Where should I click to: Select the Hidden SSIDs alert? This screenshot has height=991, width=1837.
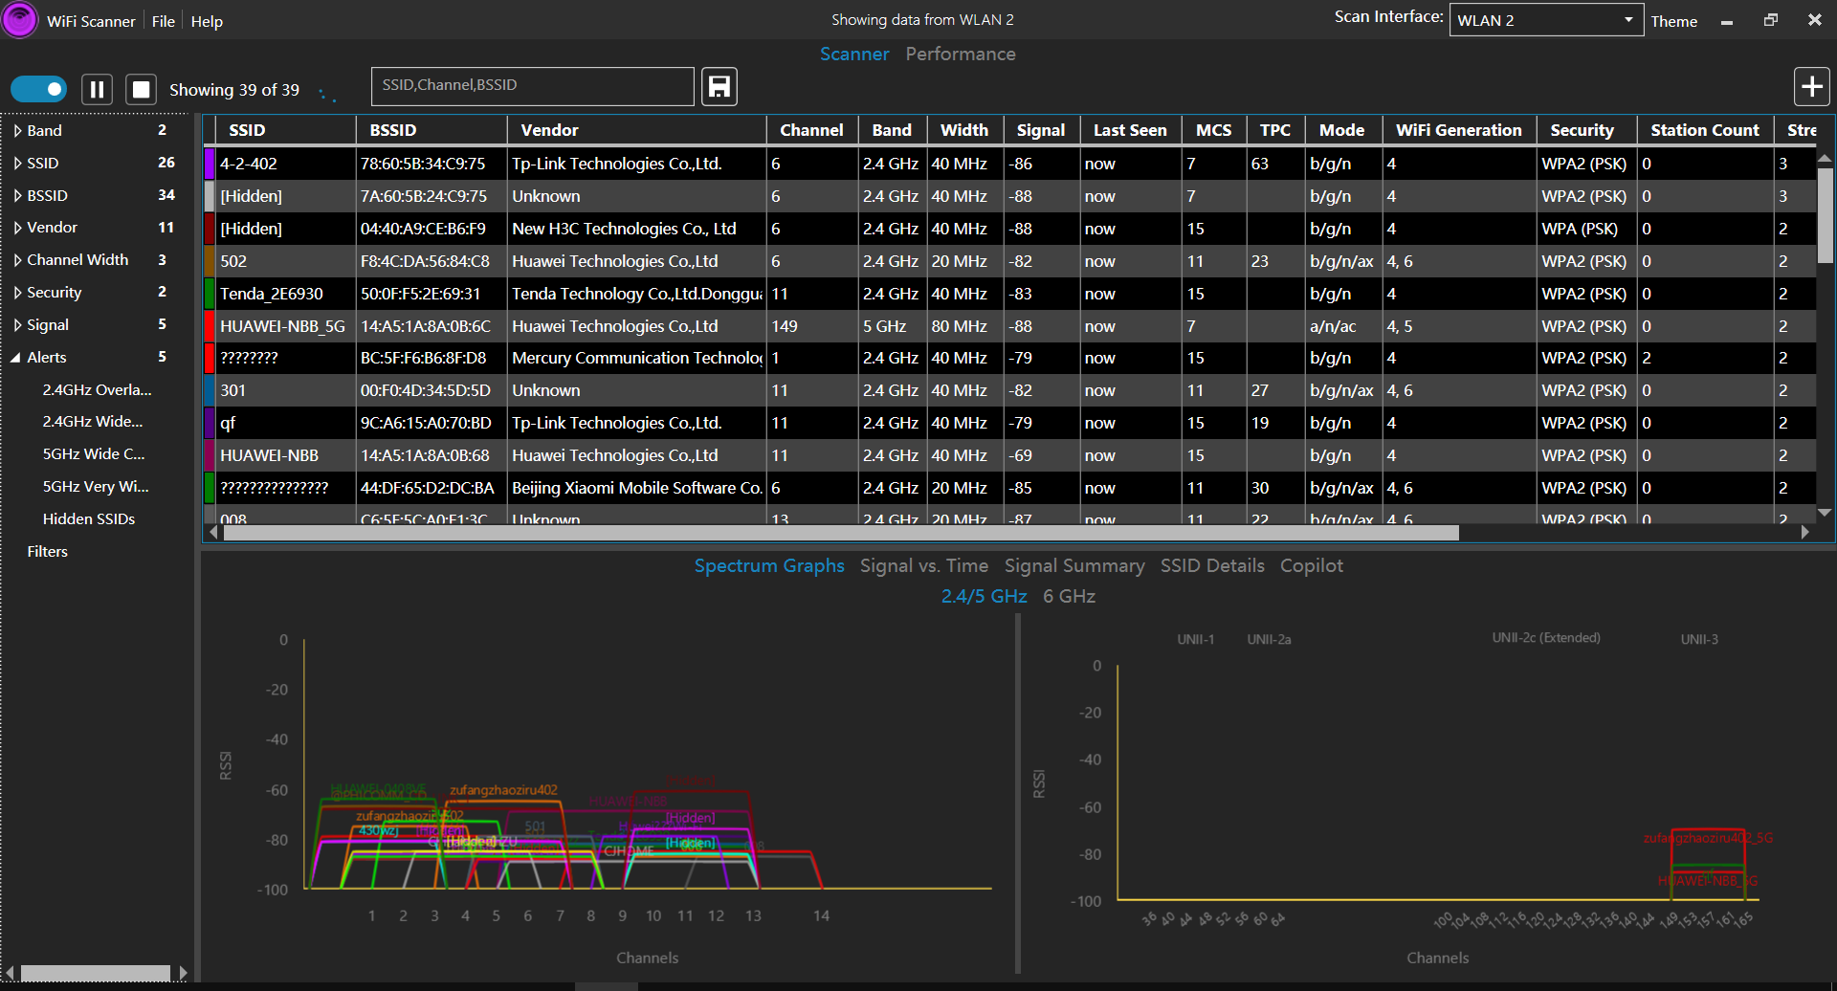point(89,519)
